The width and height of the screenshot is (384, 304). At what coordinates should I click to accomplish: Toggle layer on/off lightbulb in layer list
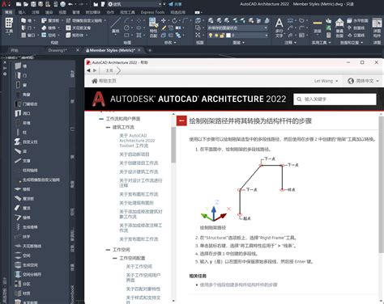(x=211, y=35)
